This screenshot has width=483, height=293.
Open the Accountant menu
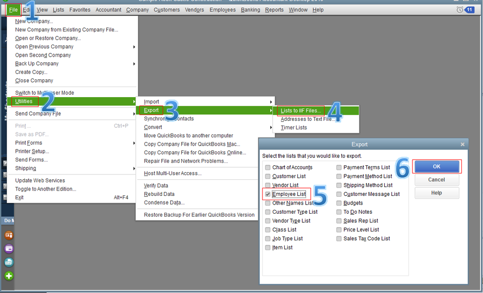(x=108, y=10)
